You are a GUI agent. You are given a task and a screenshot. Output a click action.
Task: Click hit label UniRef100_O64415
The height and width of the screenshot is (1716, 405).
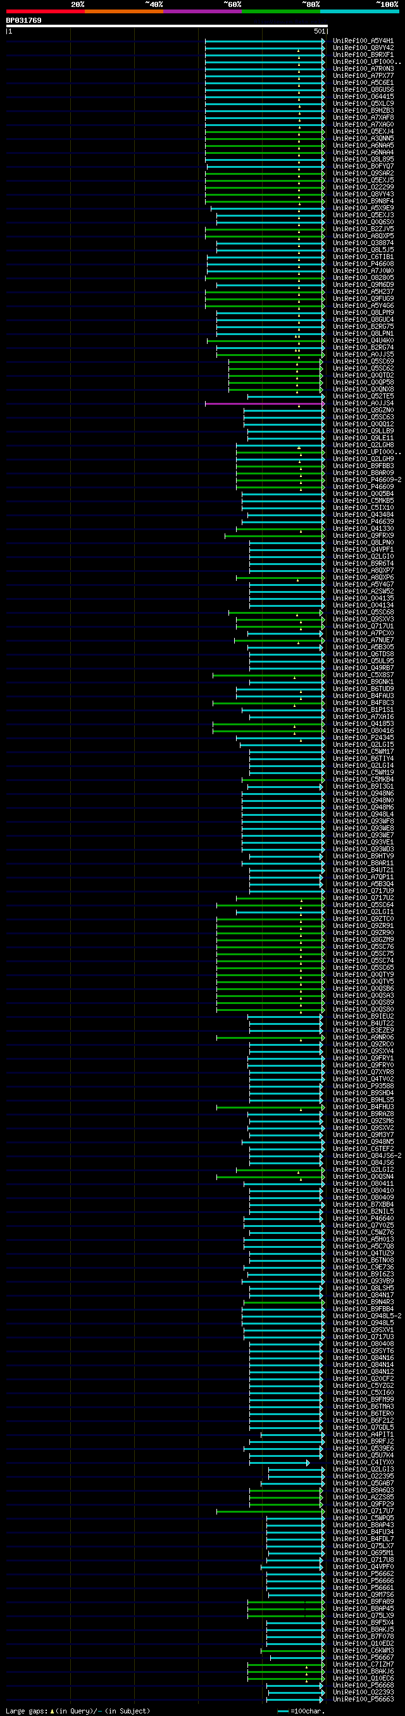[x=363, y=98]
